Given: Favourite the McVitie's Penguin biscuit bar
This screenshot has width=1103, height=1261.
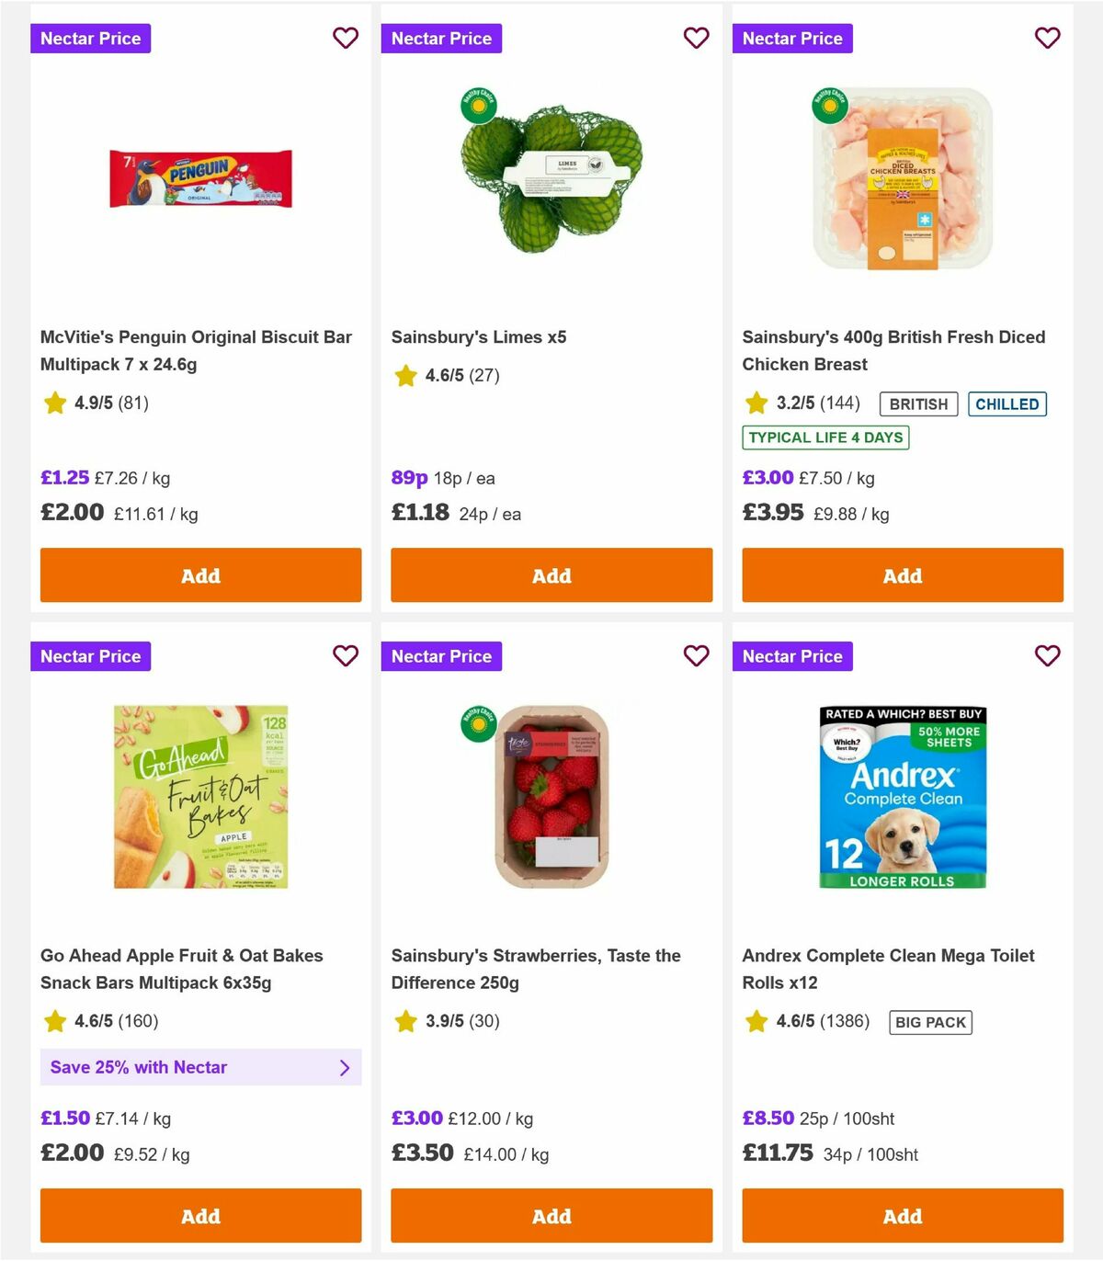Looking at the screenshot, I should click(346, 38).
